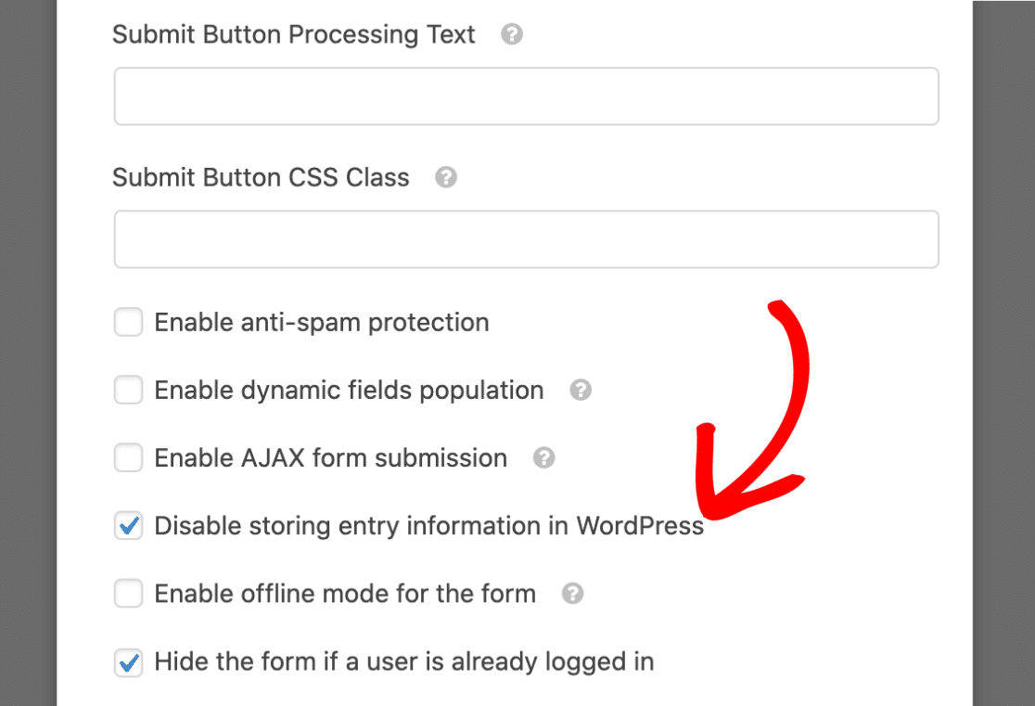This screenshot has height=706, width=1035.
Task: Click the 'Enable offline mode for the form' text
Action: pyautogui.click(x=345, y=593)
